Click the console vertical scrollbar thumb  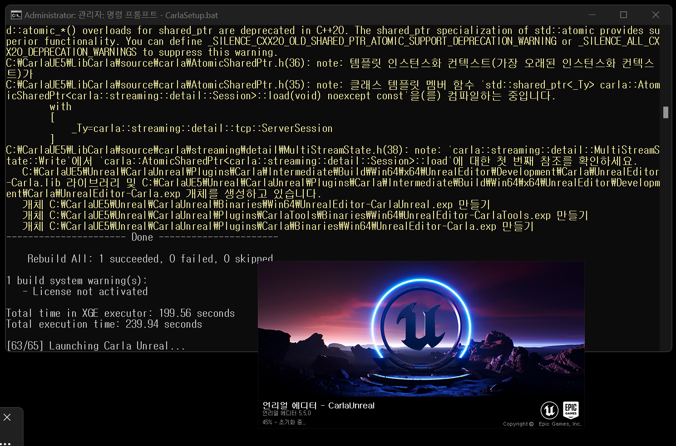pyautogui.click(x=666, y=112)
